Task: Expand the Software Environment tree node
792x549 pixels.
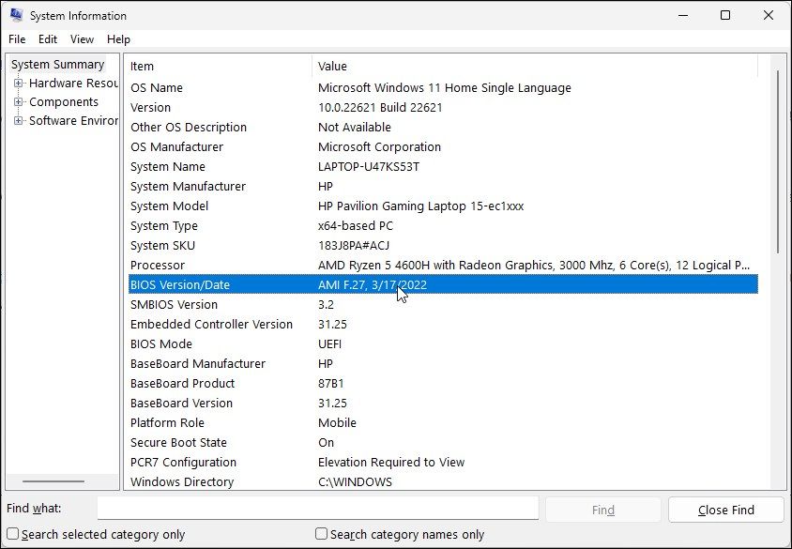Action: [20, 120]
